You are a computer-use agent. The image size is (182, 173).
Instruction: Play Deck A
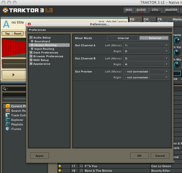point(13,75)
